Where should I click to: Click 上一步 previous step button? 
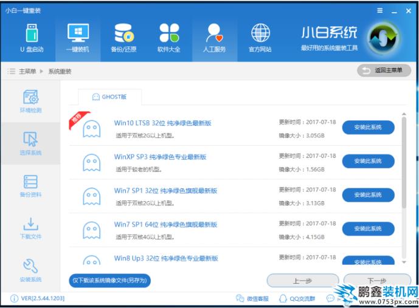[303, 281]
